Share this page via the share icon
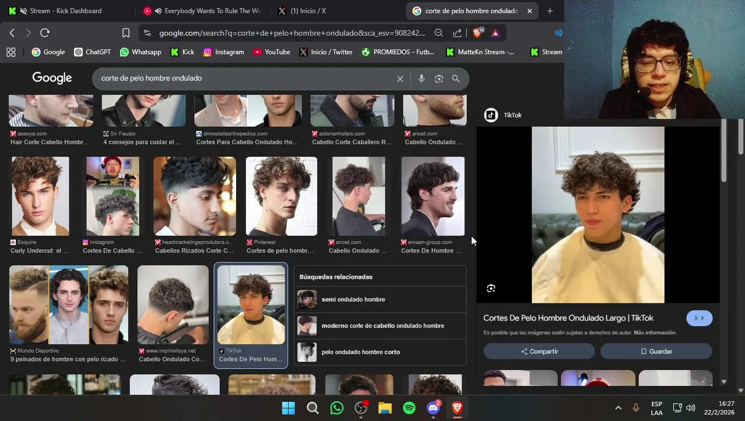The height and width of the screenshot is (421, 745). coord(457,33)
